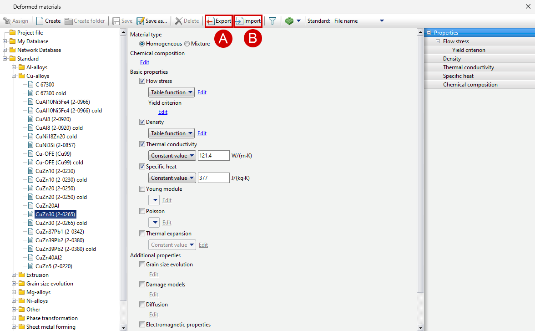Click Edit link under Yield criterion
Viewport: 535px width, 331px height.
pos(162,112)
